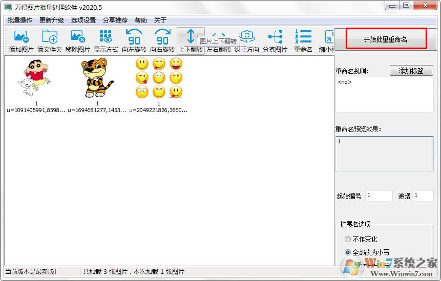
Task: Click the 开始批量重命名 button
Action: (386, 39)
